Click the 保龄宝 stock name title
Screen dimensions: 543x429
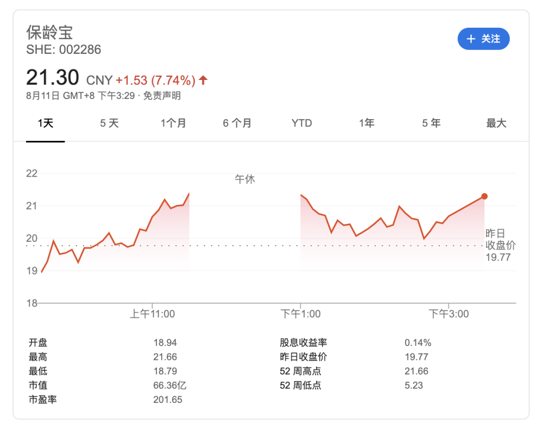[49, 33]
